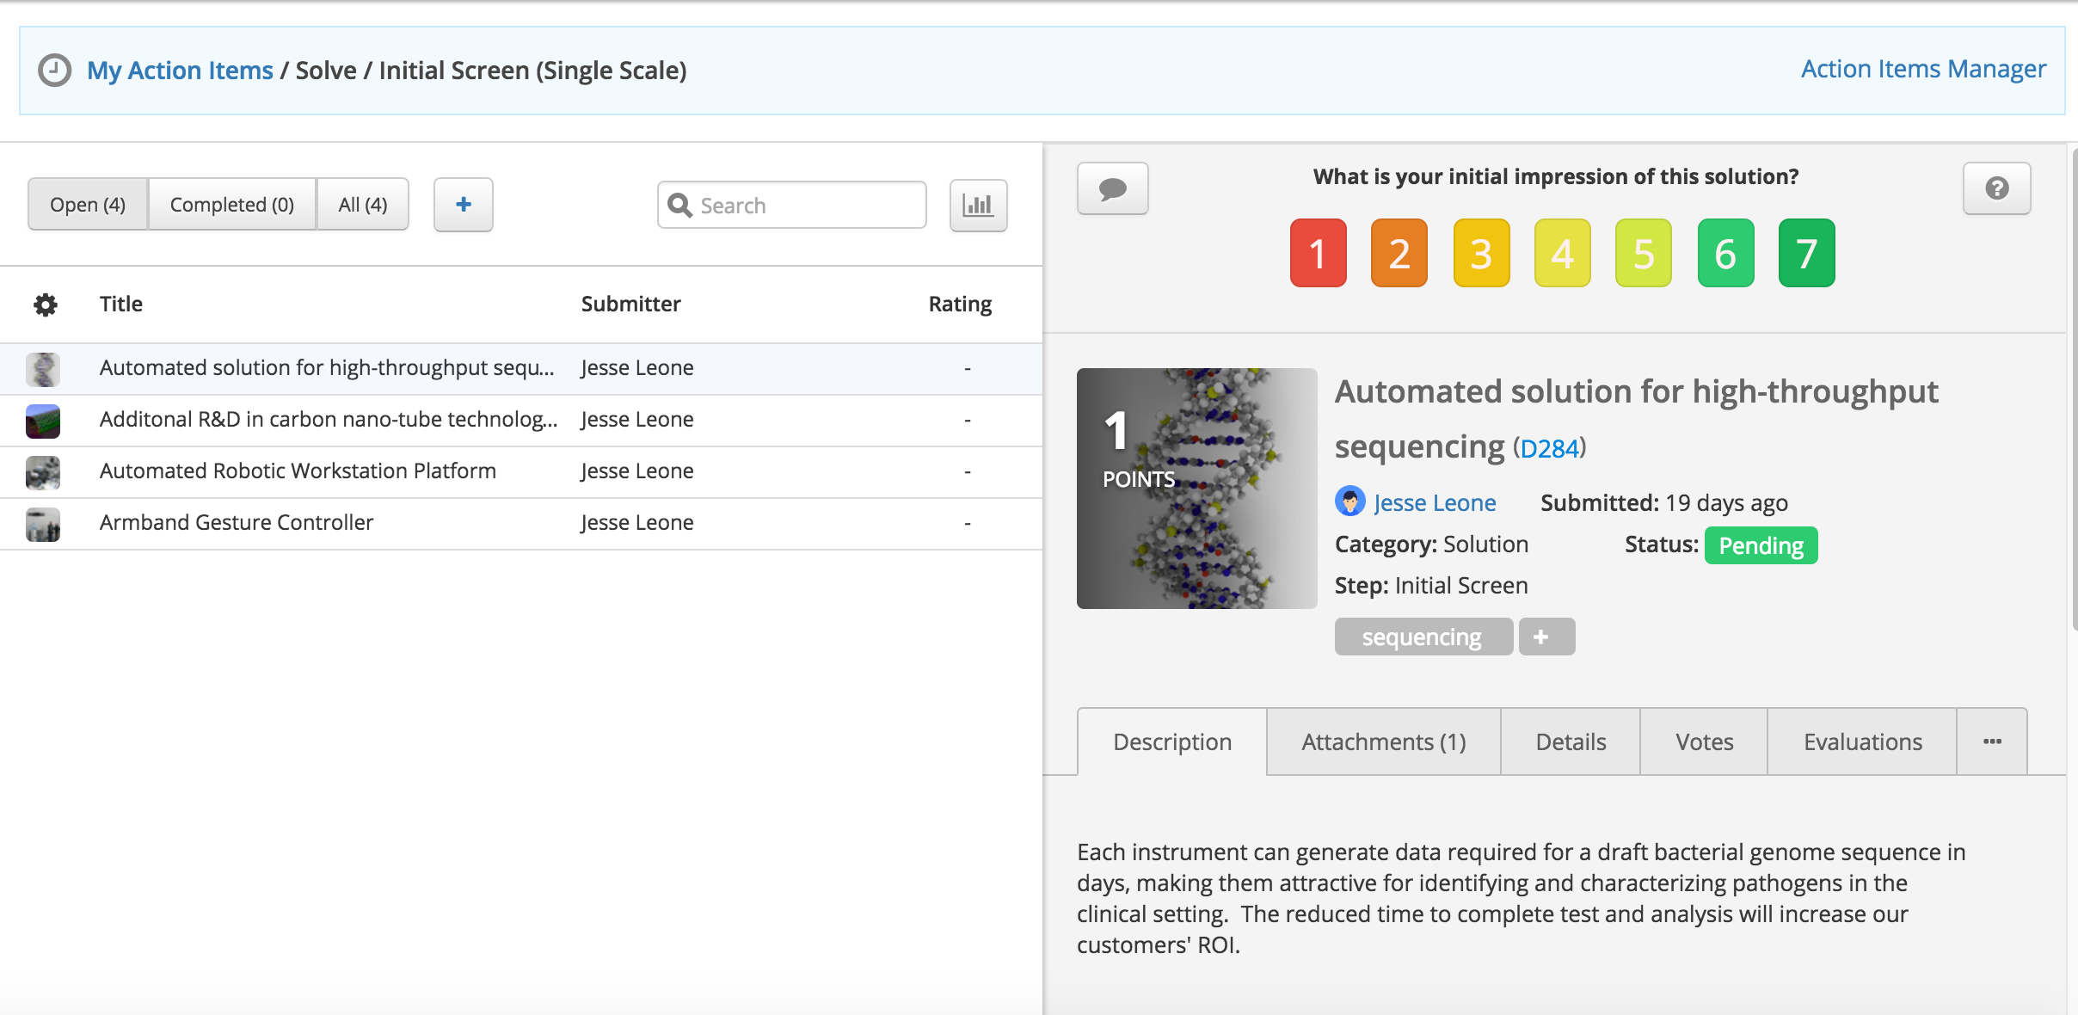This screenshot has height=1015, width=2078.
Task: Show All (4) items
Action: (363, 205)
